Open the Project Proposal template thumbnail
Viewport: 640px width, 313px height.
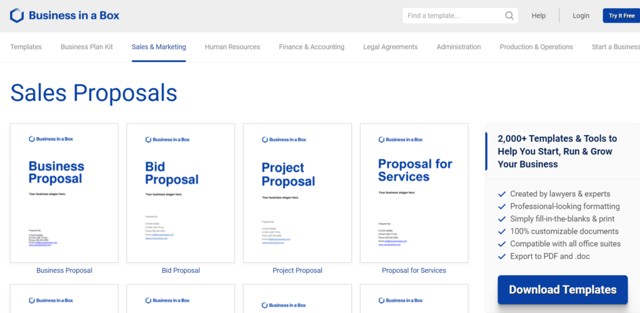pyautogui.click(x=297, y=193)
